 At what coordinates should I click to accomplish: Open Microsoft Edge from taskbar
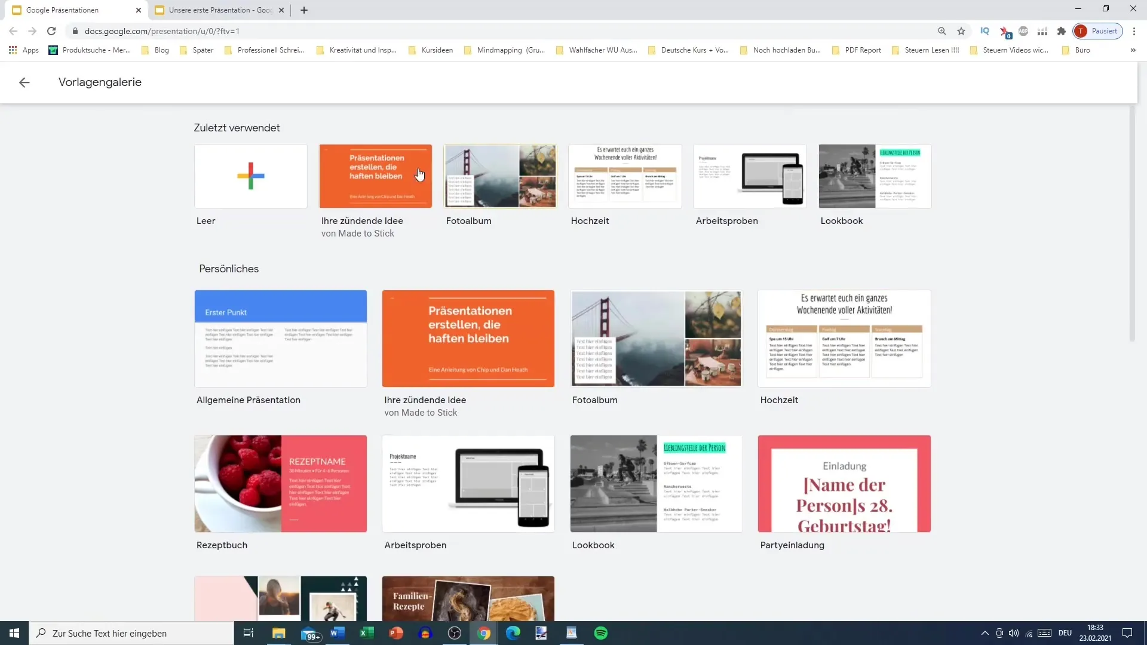tap(513, 633)
